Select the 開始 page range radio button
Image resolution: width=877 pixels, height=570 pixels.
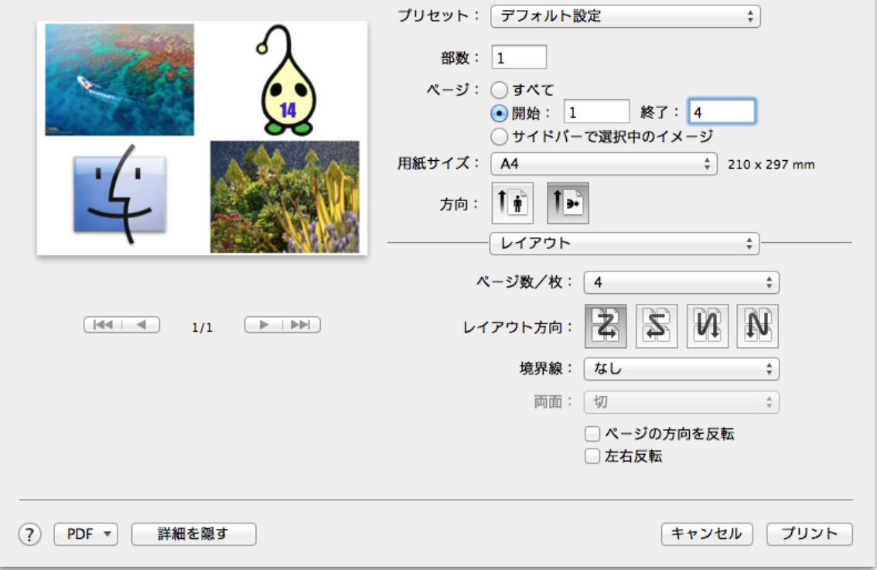coord(499,114)
